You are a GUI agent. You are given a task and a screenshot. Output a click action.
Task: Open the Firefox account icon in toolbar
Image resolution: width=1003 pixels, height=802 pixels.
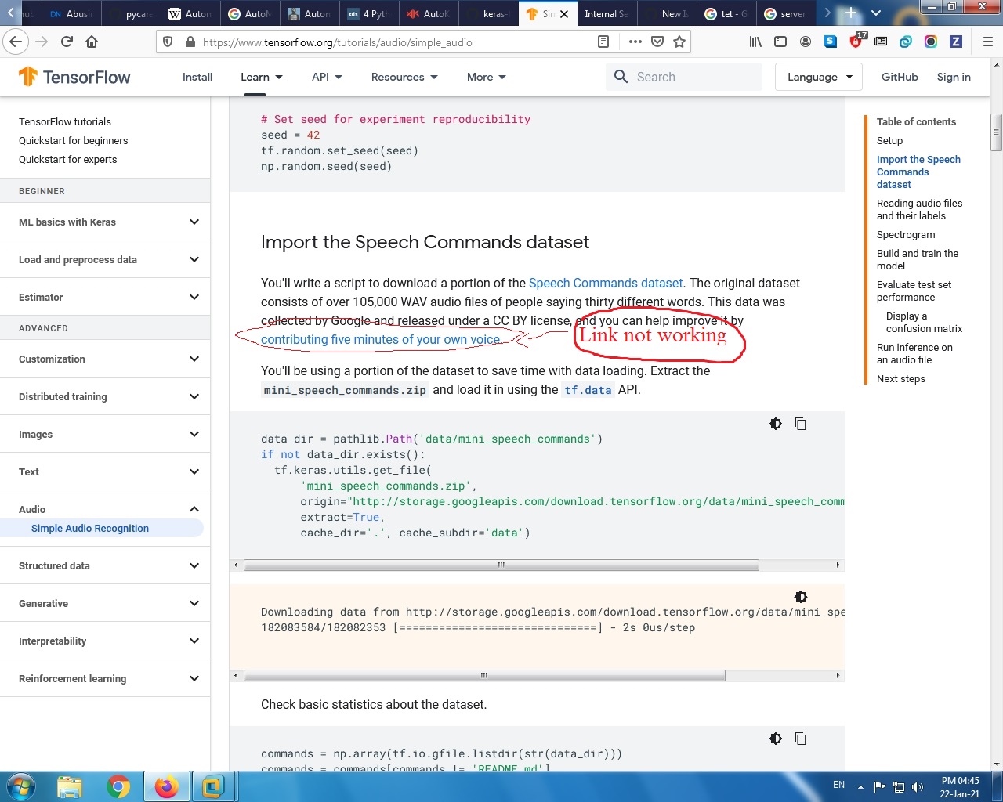click(x=806, y=41)
